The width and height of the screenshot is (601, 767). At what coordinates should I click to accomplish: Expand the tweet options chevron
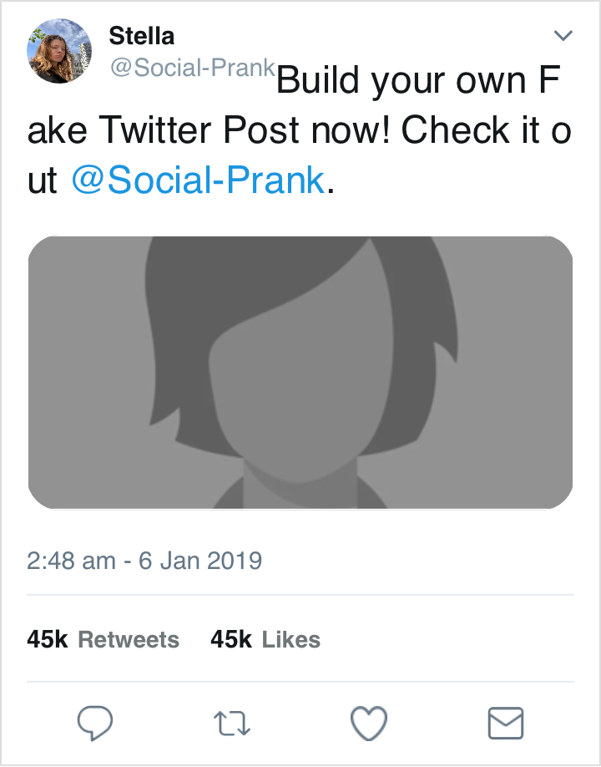click(x=563, y=35)
